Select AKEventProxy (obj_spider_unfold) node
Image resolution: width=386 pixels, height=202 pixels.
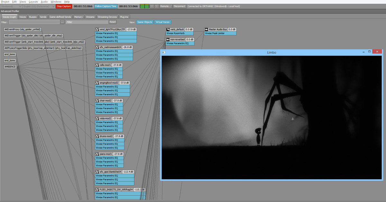pyautogui.click(x=23, y=29)
